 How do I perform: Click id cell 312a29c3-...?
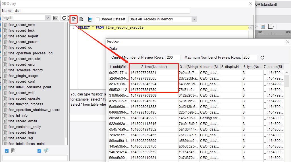[x=189, y=95]
